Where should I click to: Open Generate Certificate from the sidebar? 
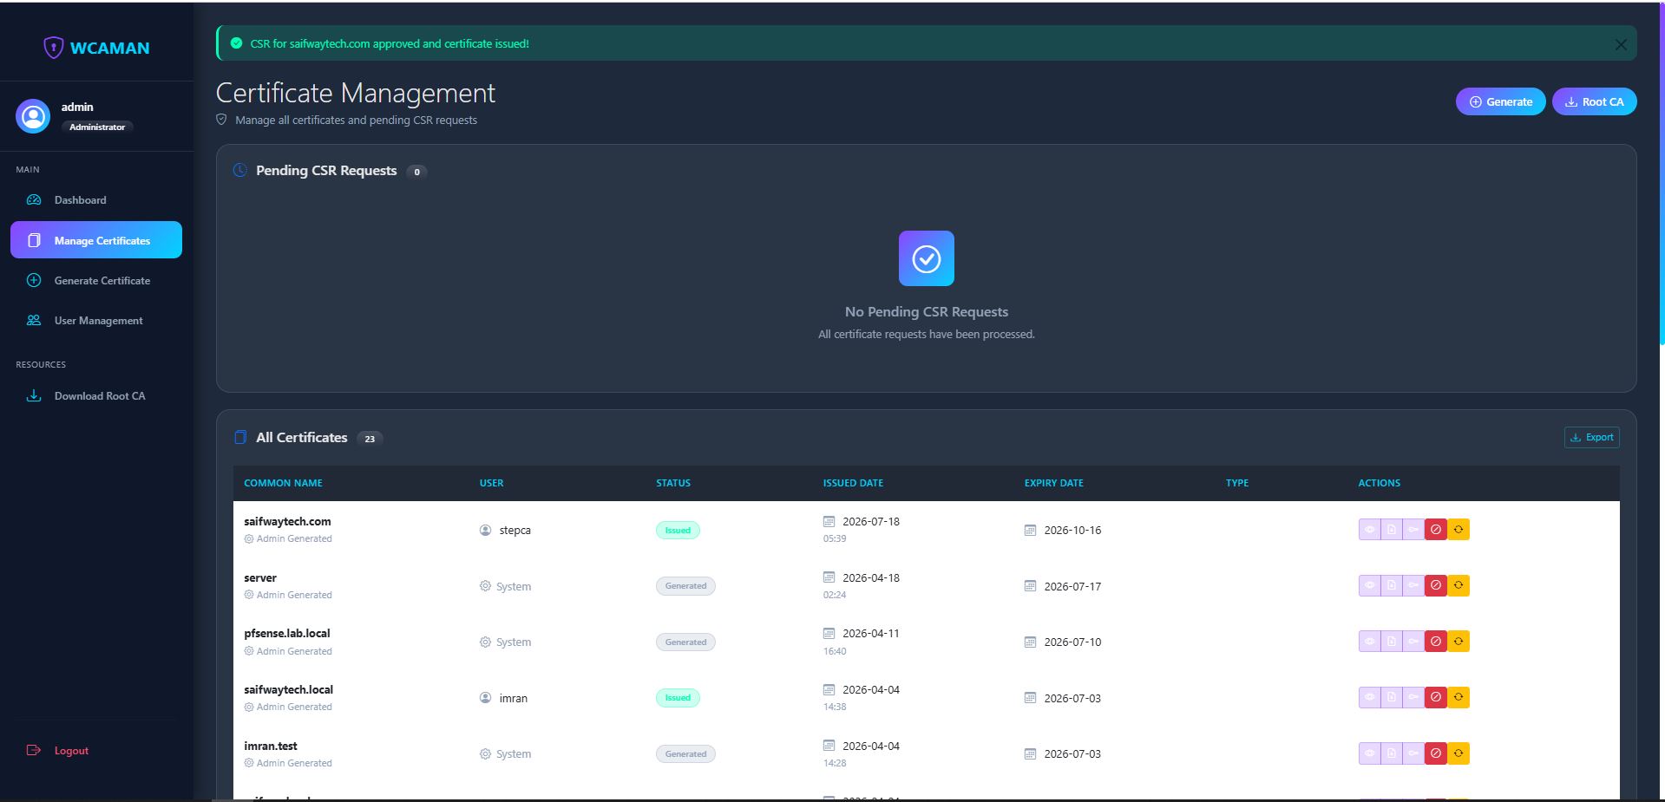[x=96, y=280]
